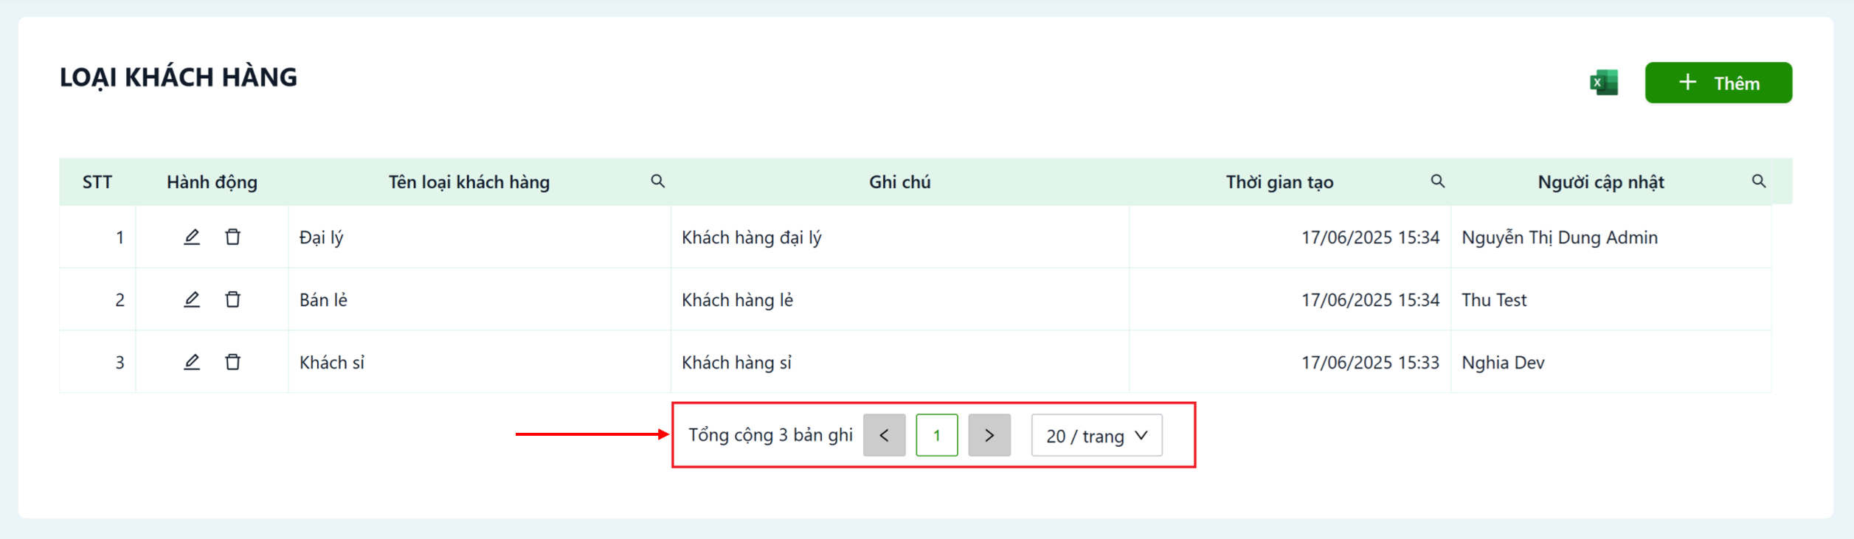Open search for Thời gian tạo column

click(1437, 181)
